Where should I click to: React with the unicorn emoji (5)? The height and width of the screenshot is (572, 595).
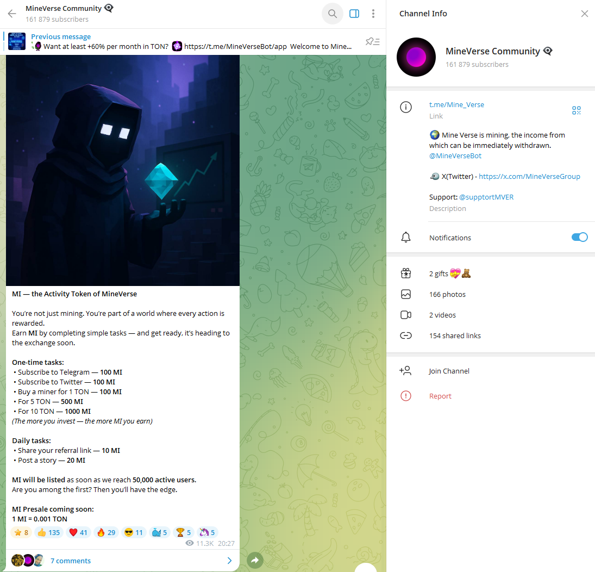(x=207, y=532)
